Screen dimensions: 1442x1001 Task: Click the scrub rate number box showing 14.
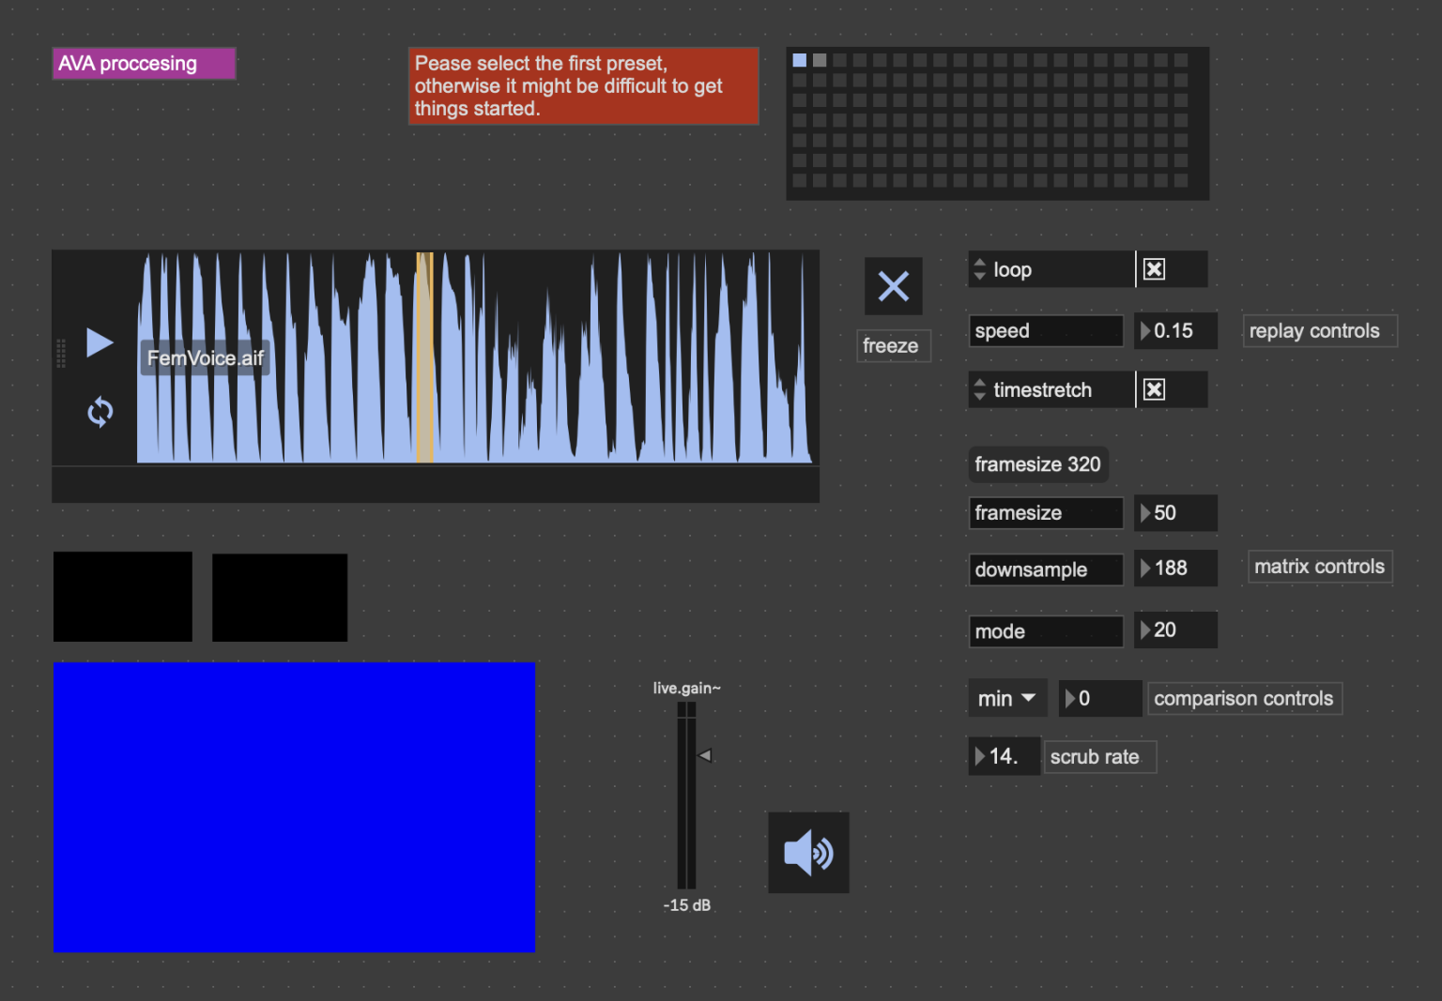1004,756
